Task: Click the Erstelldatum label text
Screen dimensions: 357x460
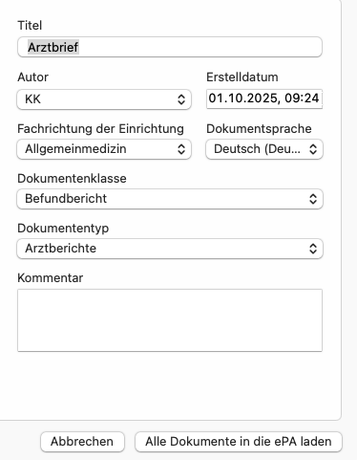Action: pyautogui.click(x=242, y=77)
